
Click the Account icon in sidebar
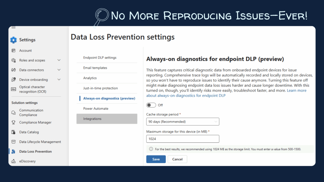pos(14,51)
